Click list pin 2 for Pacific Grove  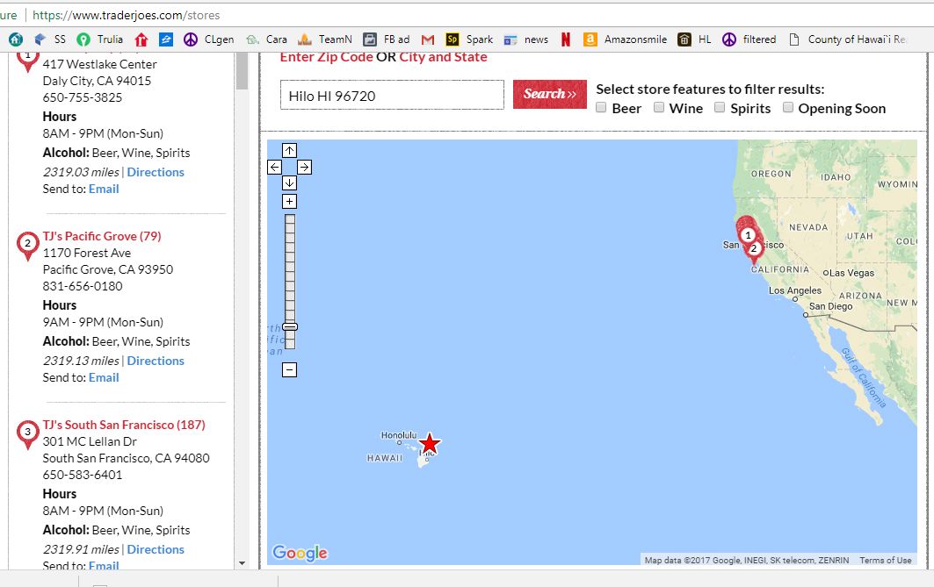pos(27,245)
